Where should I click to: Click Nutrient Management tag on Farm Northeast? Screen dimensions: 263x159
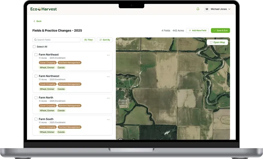point(69,63)
